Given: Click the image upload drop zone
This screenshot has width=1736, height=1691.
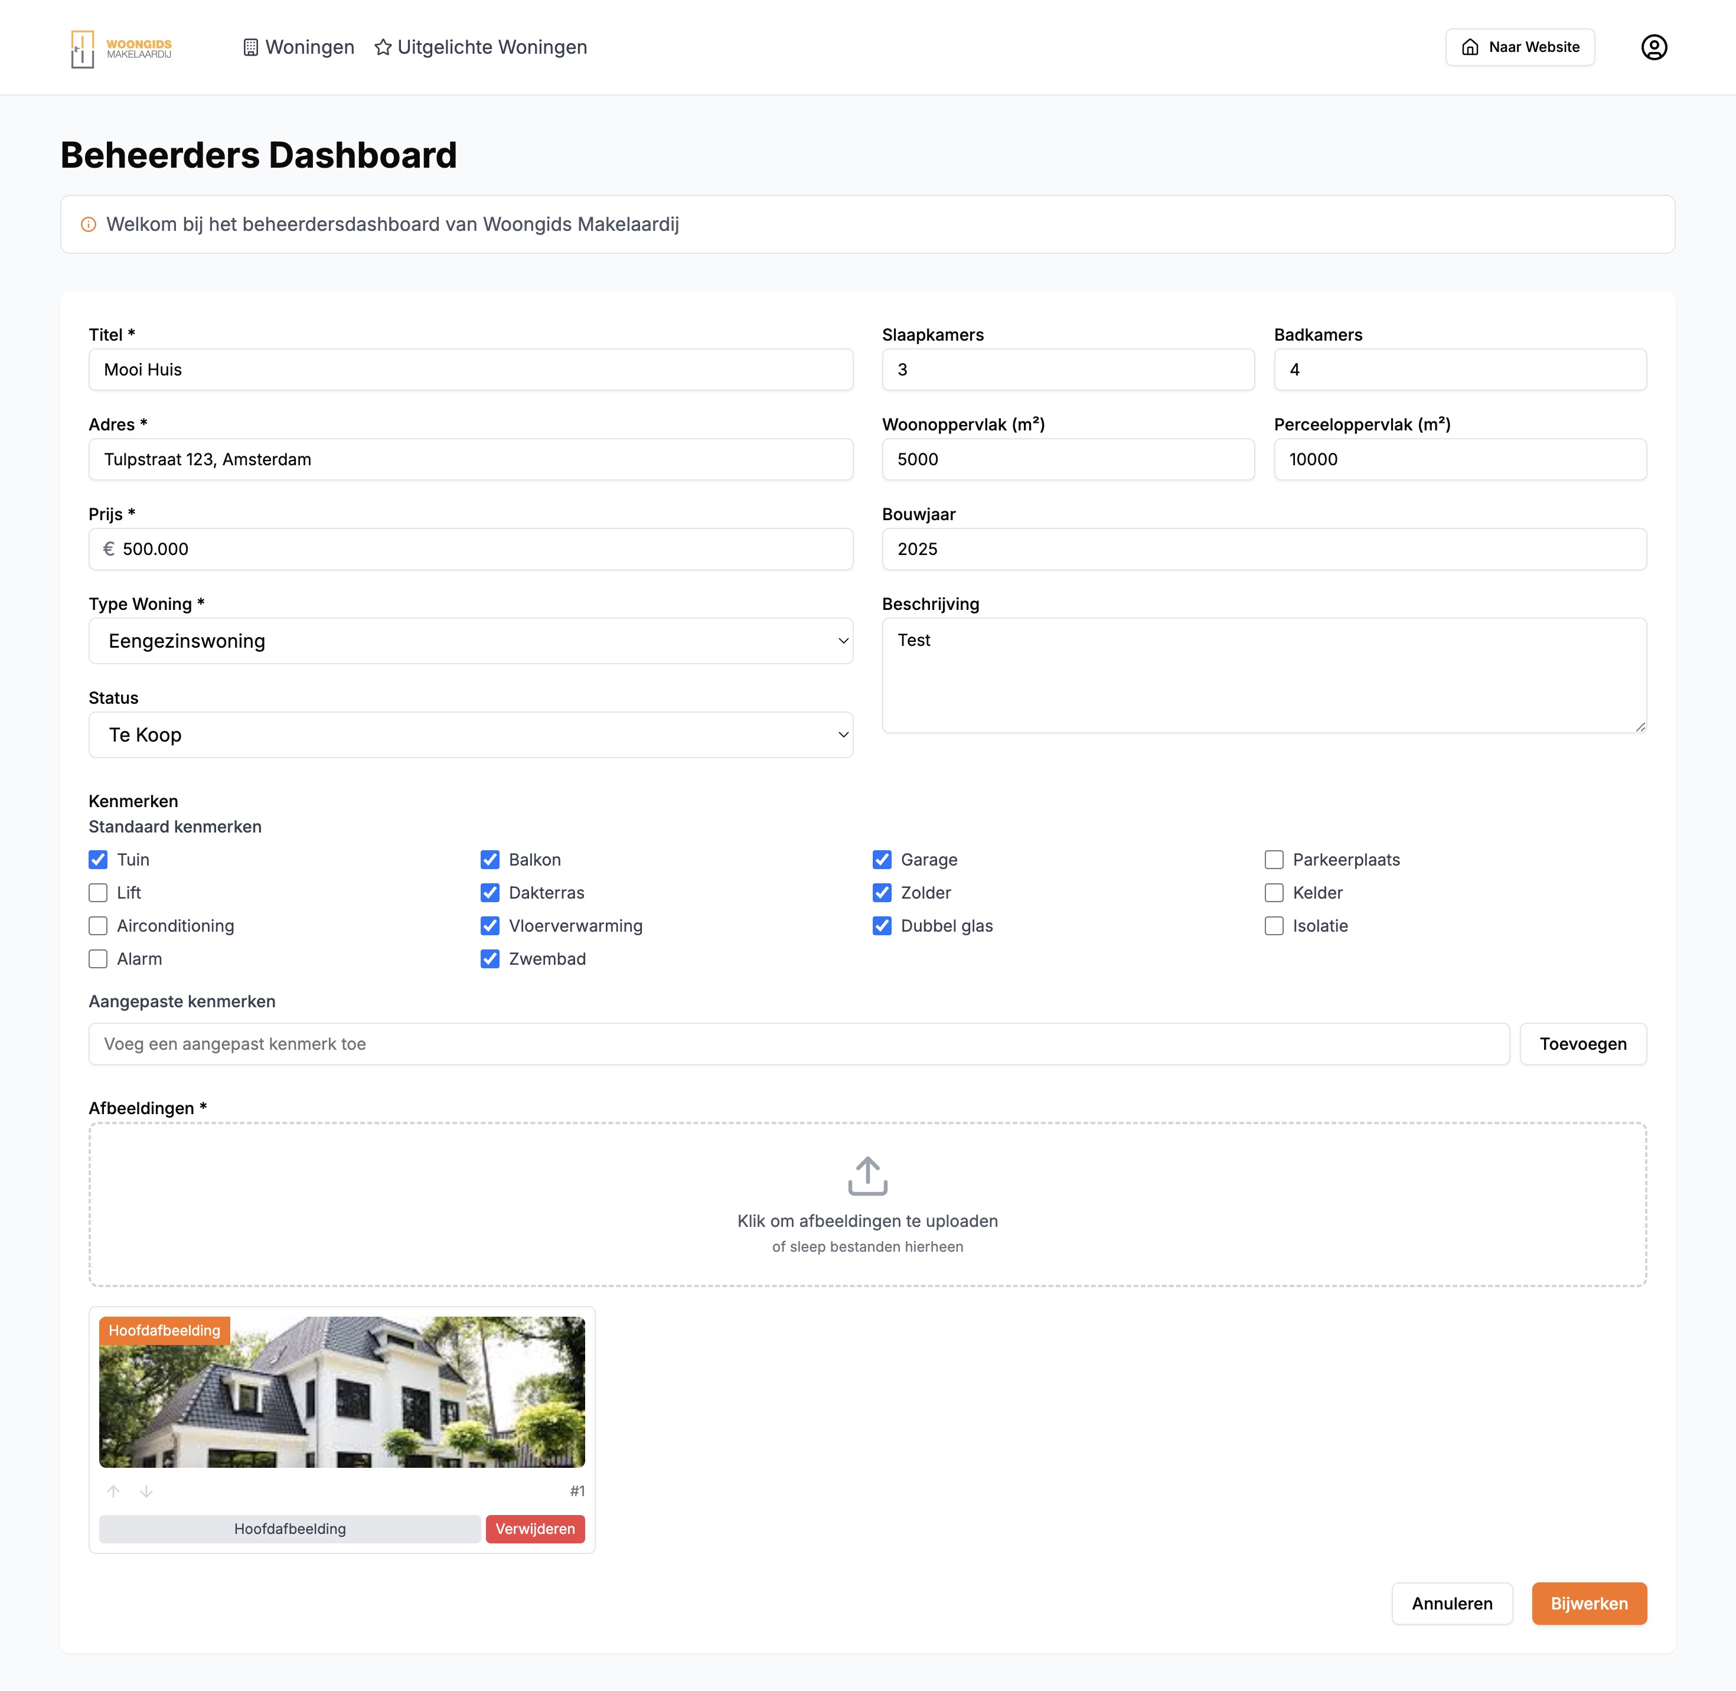Looking at the screenshot, I should (867, 1204).
